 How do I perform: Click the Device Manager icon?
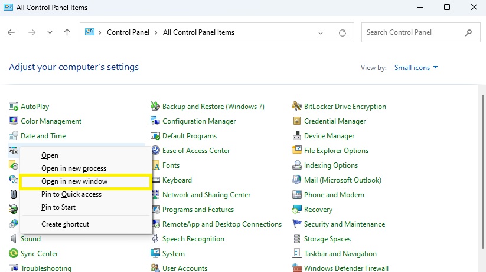pyautogui.click(x=296, y=135)
